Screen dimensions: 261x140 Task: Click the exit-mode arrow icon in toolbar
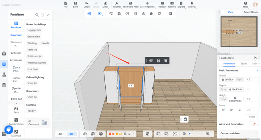pyautogui.click(x=89, y=14)
